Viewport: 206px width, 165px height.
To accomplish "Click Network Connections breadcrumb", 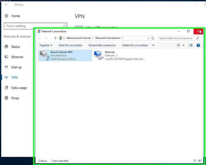I will tap(108, 38).
